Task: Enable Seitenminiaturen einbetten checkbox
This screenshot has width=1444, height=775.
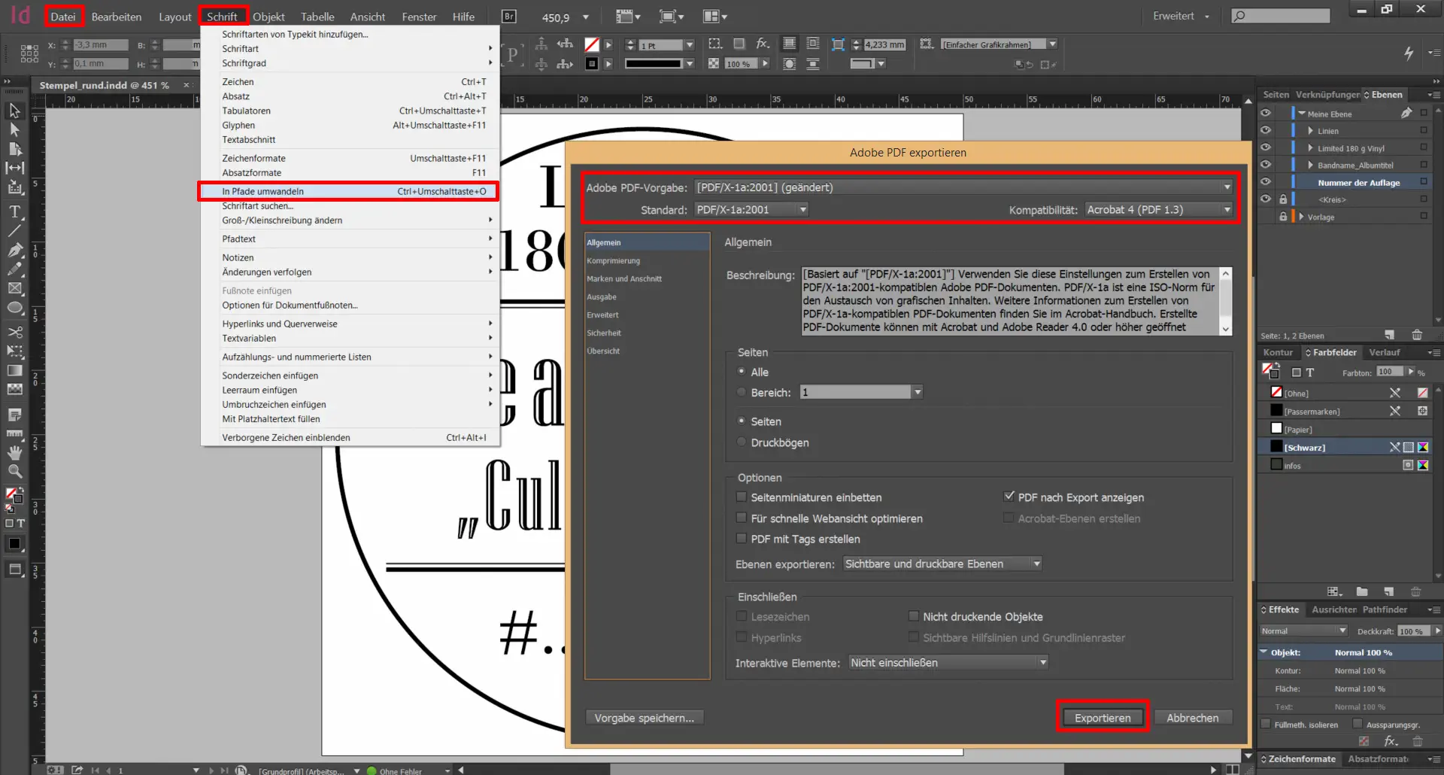Action: click(x=742, y=497)
